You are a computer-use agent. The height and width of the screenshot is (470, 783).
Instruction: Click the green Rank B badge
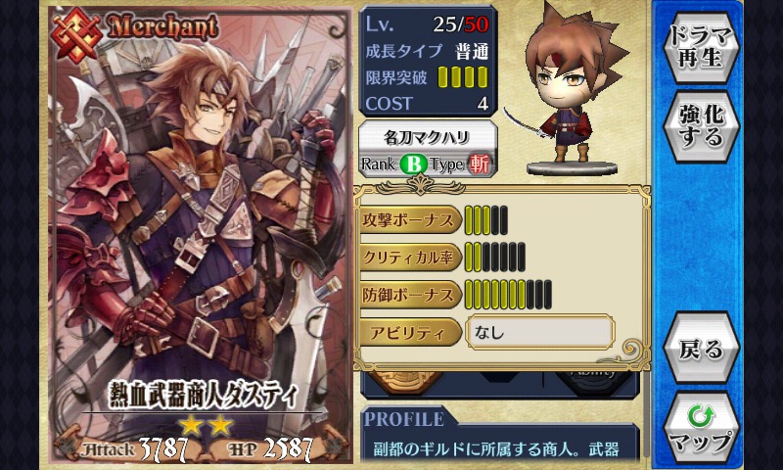pyautogui.click(x=414, y=164)
